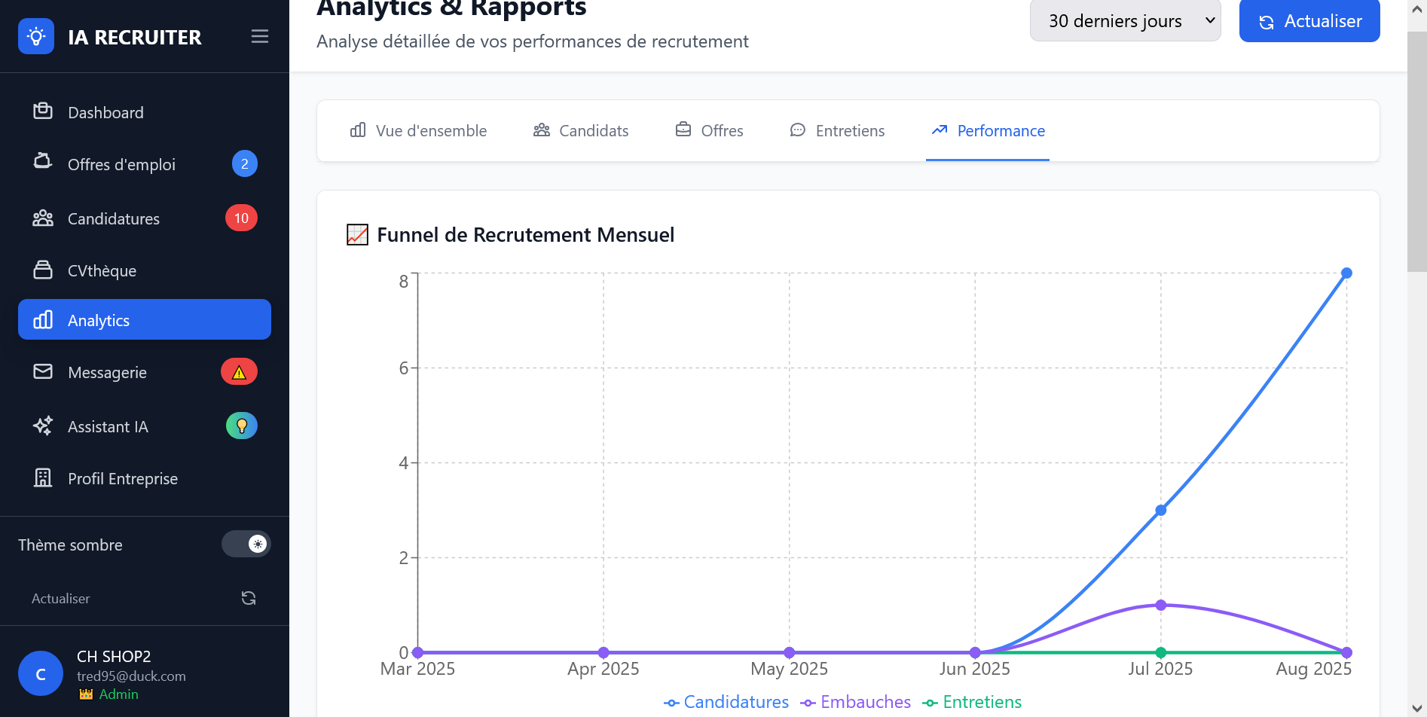Click the CH SHOP2 account name
Image resolution: width=1427 pixels, height=717 pixels.
pos(114,656)
